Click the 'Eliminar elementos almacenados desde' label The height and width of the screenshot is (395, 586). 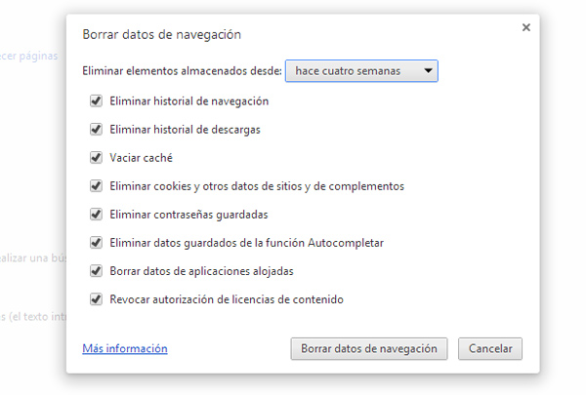tap(182, 71)
